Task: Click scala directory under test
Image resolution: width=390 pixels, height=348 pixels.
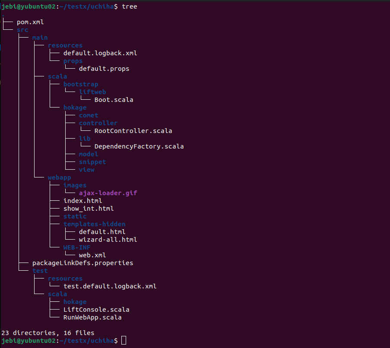Action: (x=57, y=294)
